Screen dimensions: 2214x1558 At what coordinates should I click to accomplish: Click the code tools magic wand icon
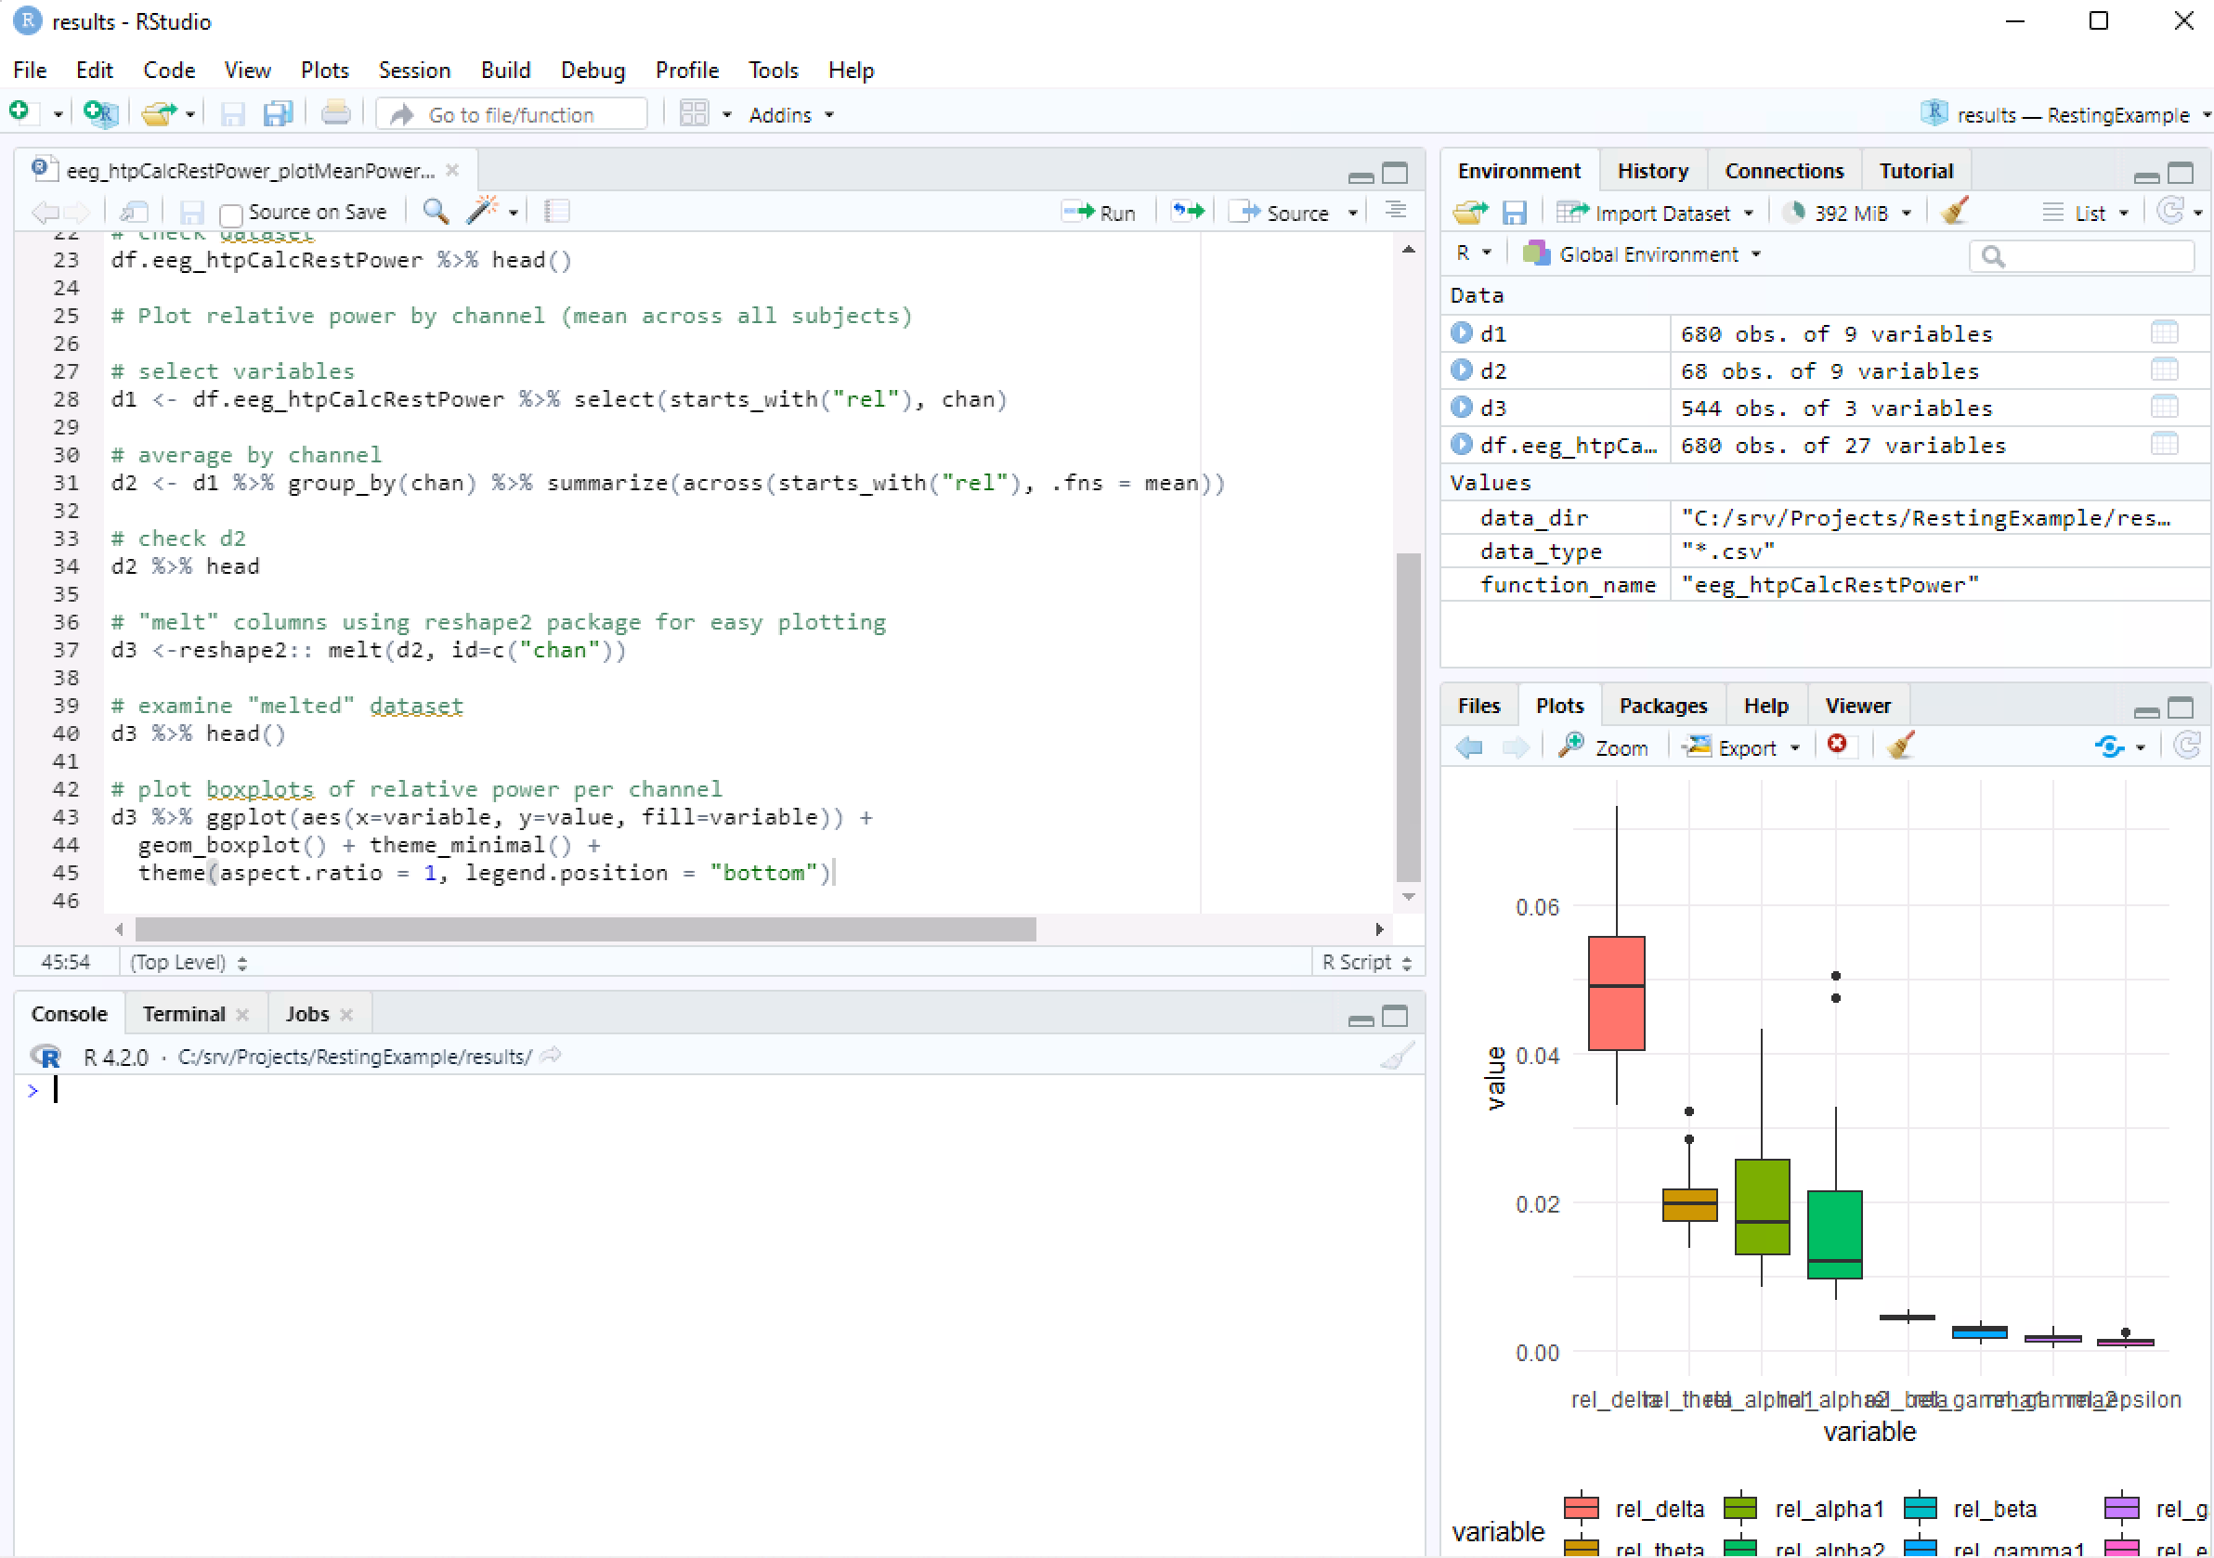481,211
